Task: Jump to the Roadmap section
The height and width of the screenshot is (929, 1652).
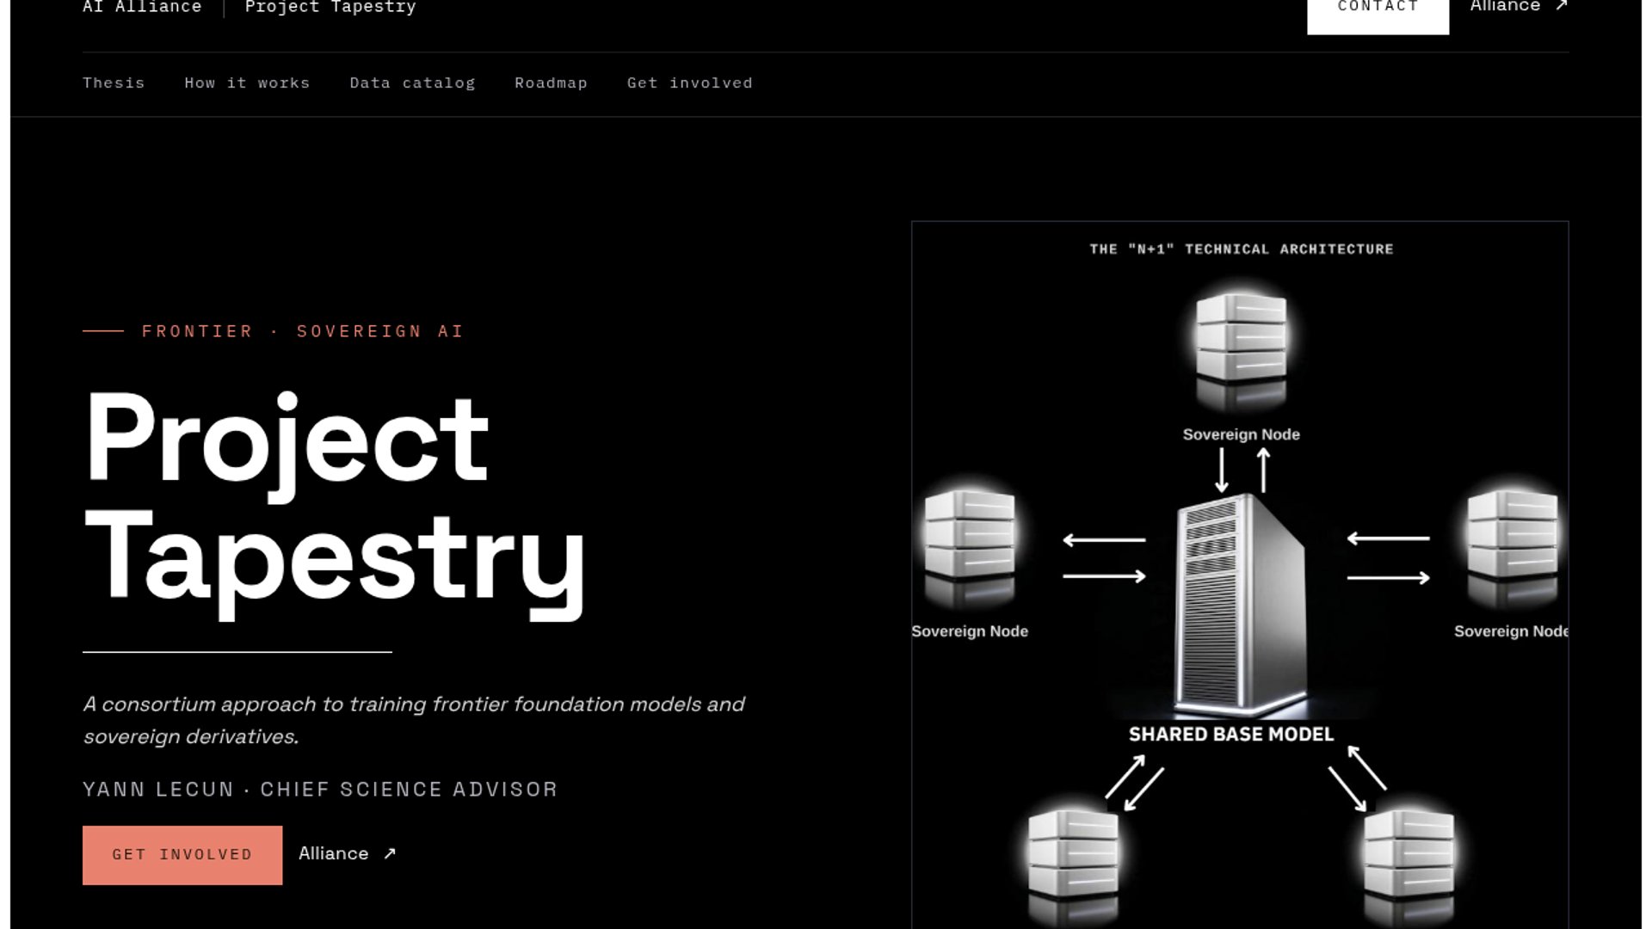Action: pyautogui.click(x=551, y=83)
